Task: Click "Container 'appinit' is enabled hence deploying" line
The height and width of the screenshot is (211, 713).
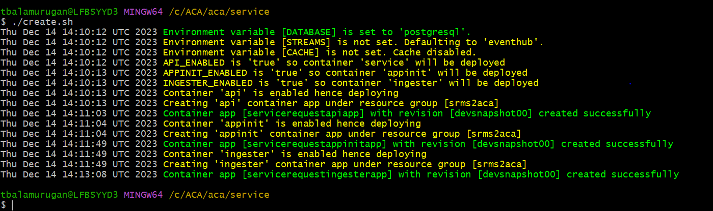Action: [292, 124]
